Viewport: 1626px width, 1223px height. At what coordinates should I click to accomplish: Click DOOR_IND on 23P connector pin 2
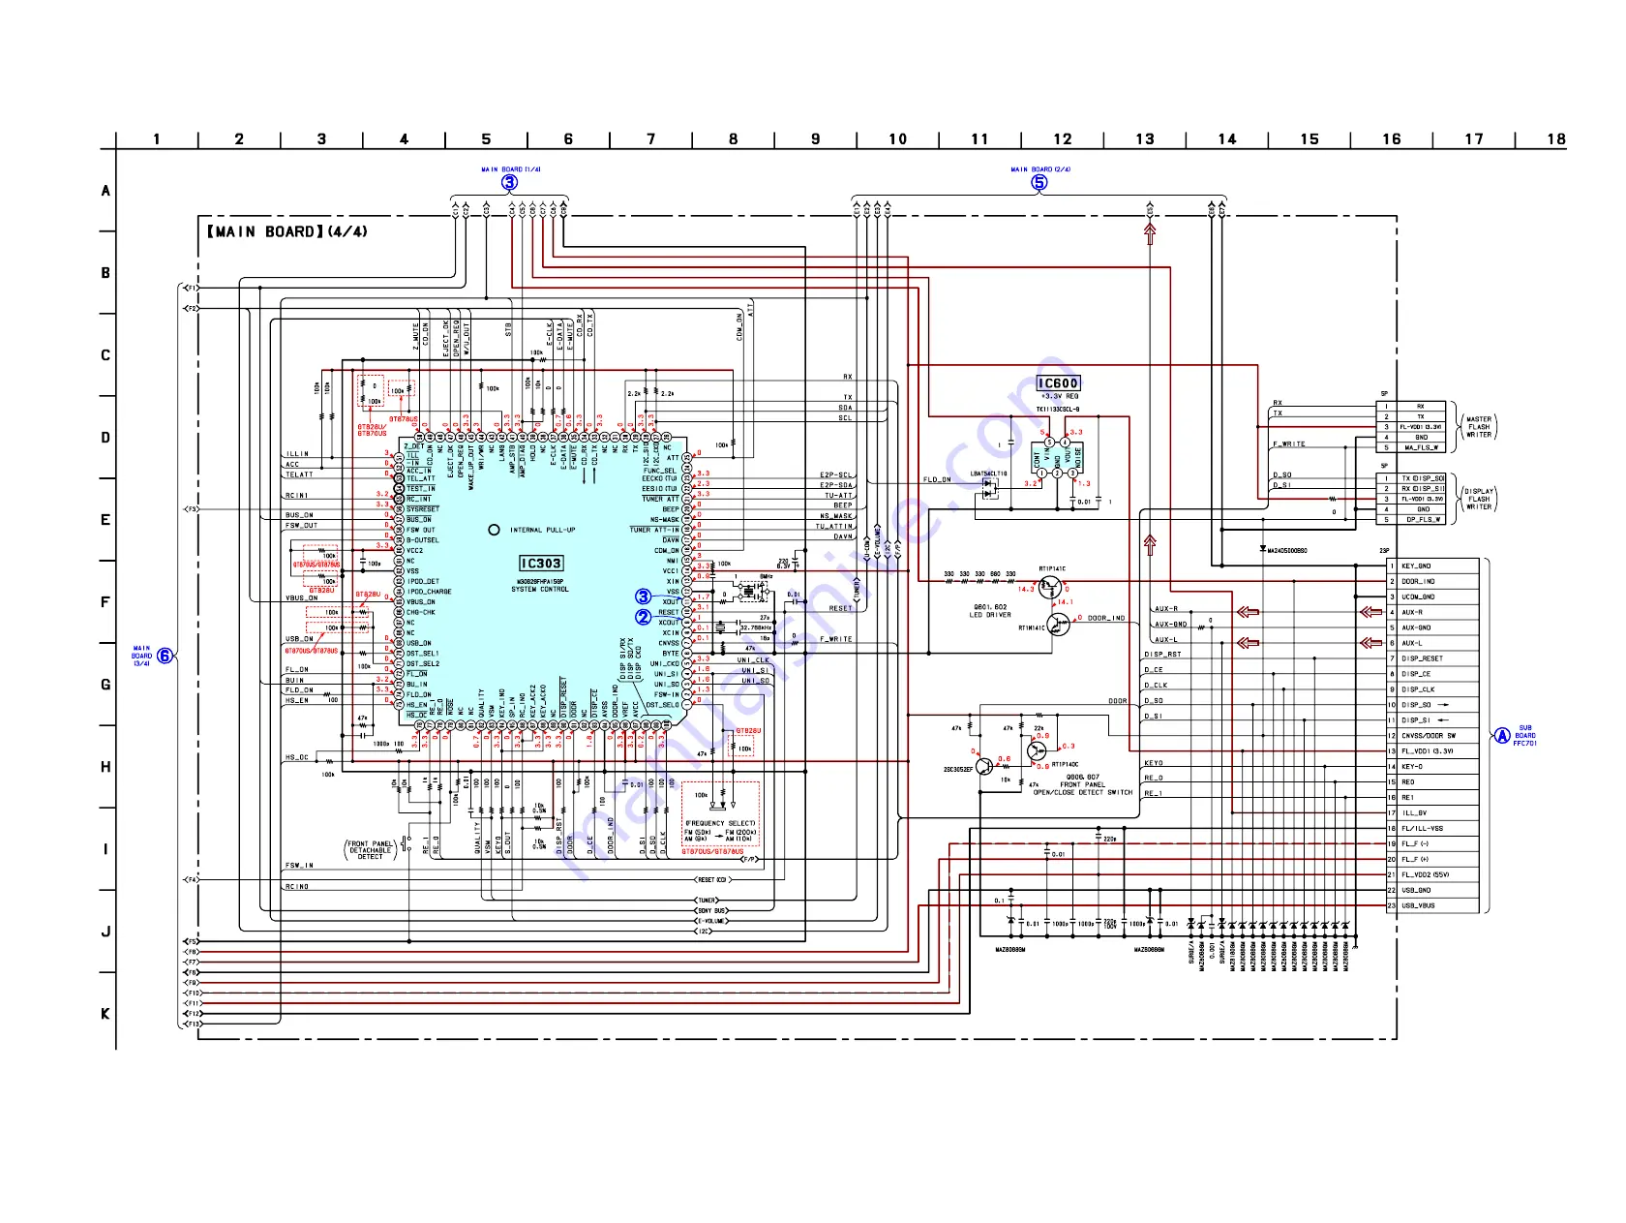click(1419, 582)
